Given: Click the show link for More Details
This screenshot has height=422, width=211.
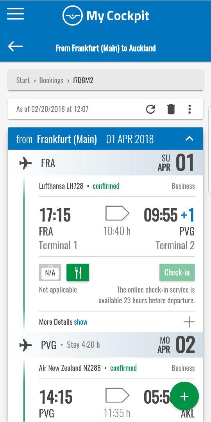Looking at the screenshot, I should pos(81,322).
